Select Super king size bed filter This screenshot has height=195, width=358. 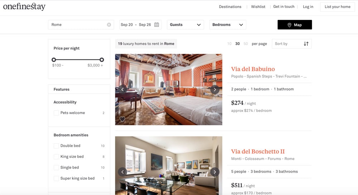(56, 178)
